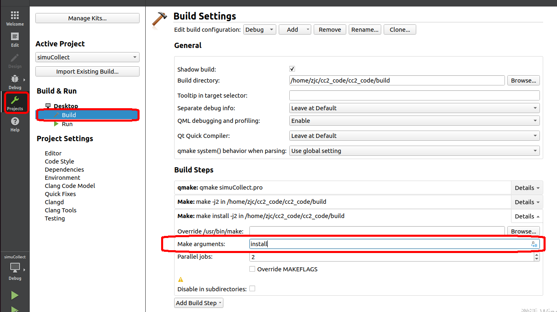
Task: Click Override /usr/bin/make input field
Action: (x=377, y=231)
